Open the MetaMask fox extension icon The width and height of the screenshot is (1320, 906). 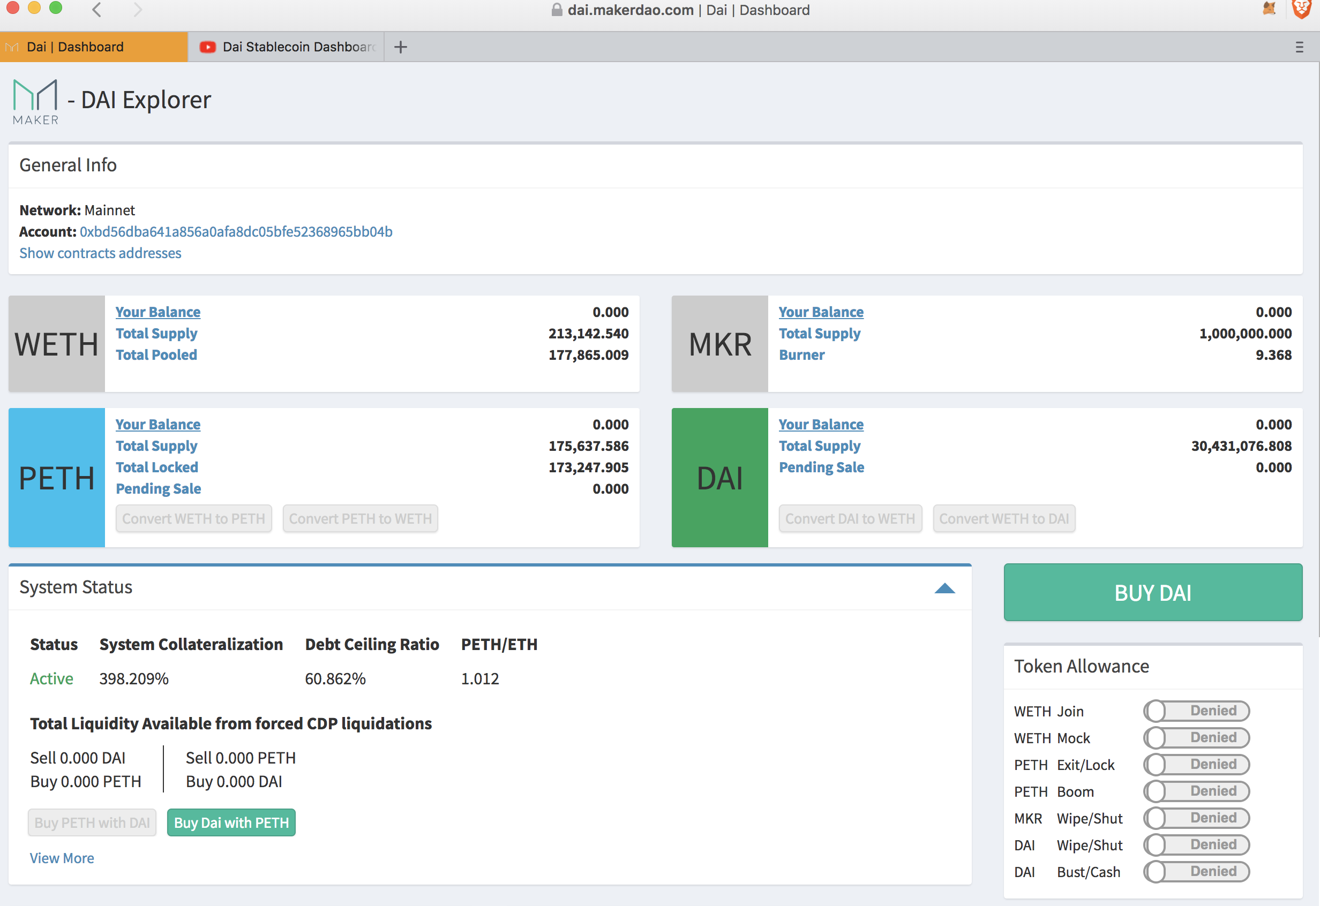[1269, 9]
